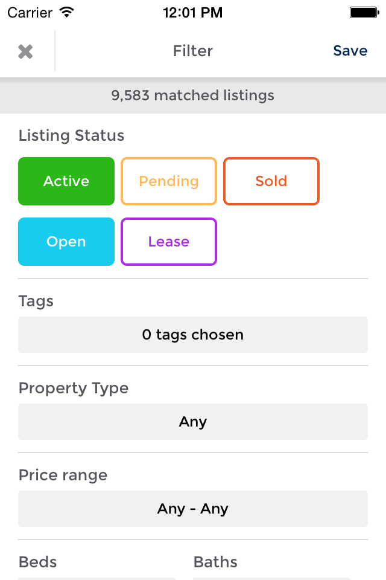Enable the Lease listing status
The image size is (386, 580).
(x=169, y=242)
